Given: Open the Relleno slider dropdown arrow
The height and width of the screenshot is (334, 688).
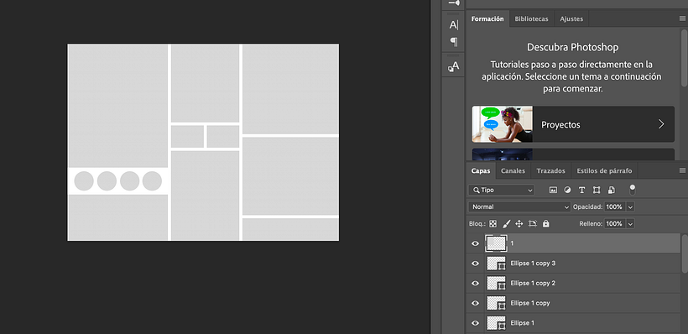Looking at the screenshot, I should coord(630,224).
